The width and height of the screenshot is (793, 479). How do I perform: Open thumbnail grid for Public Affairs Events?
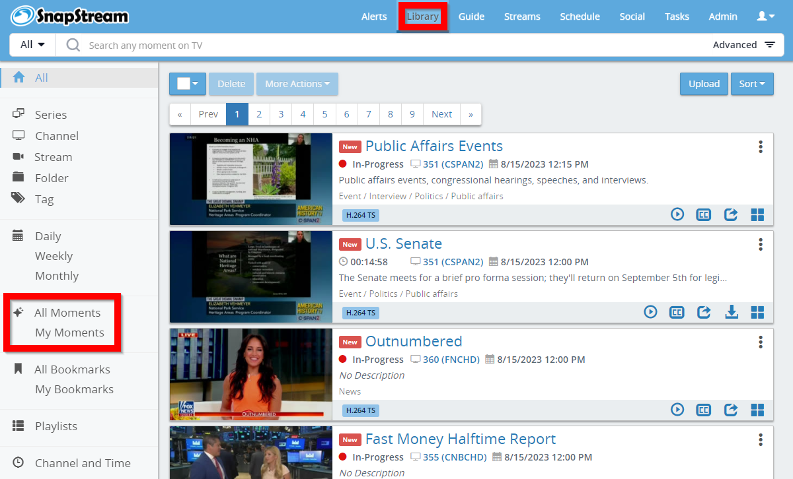point(757,214)
